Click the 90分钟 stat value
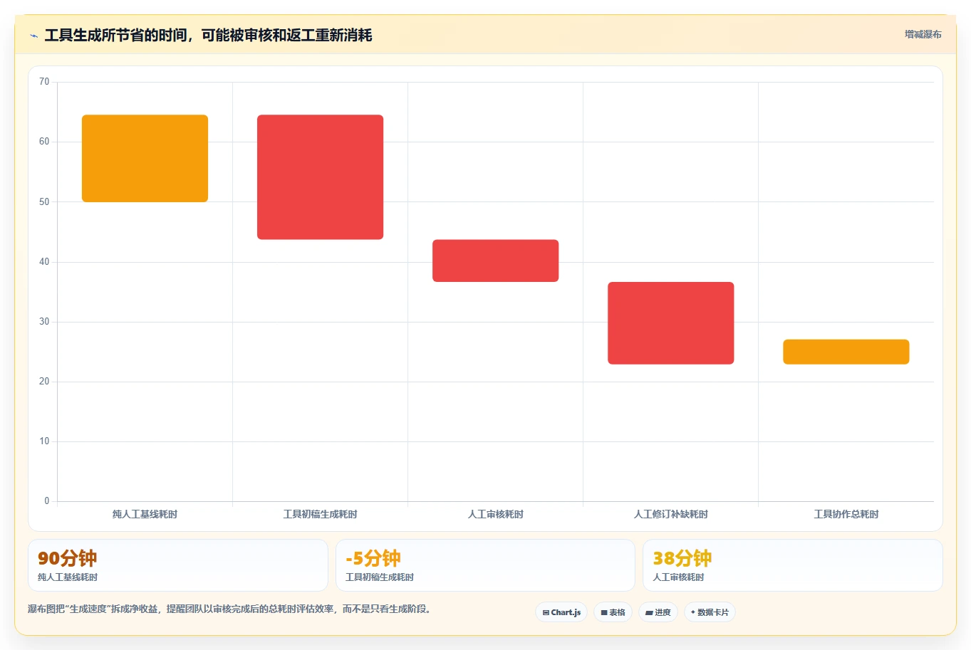The image size is (971, 650). [67, 558]
